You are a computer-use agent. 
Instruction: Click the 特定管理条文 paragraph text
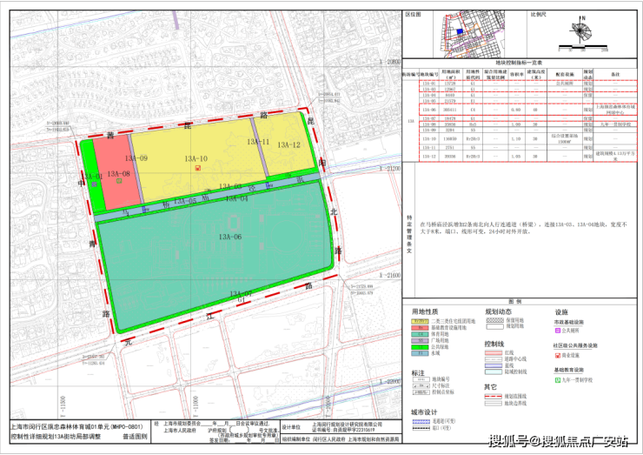(x=523, y=228)
